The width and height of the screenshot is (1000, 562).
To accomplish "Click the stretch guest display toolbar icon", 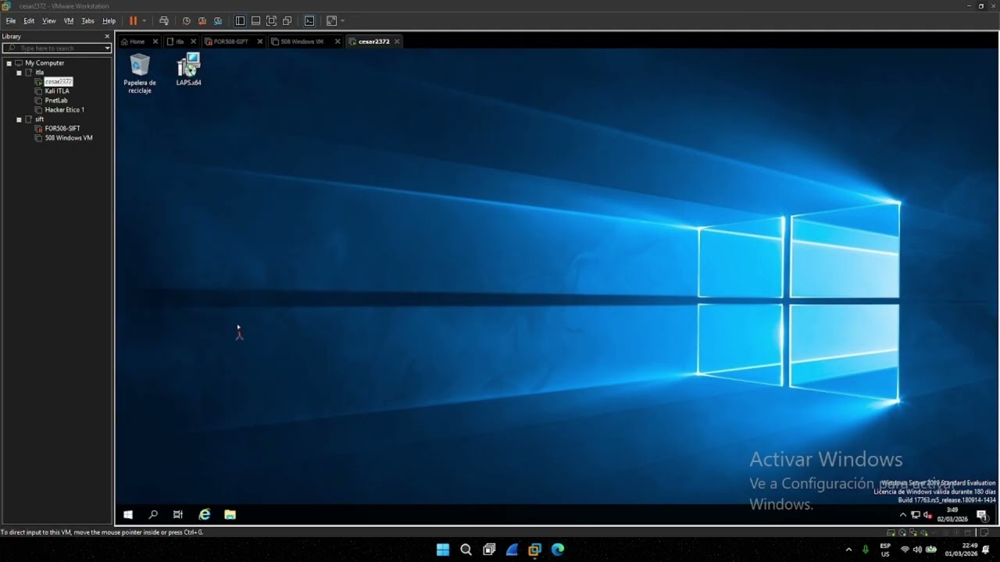I will (x=331, y=21).
